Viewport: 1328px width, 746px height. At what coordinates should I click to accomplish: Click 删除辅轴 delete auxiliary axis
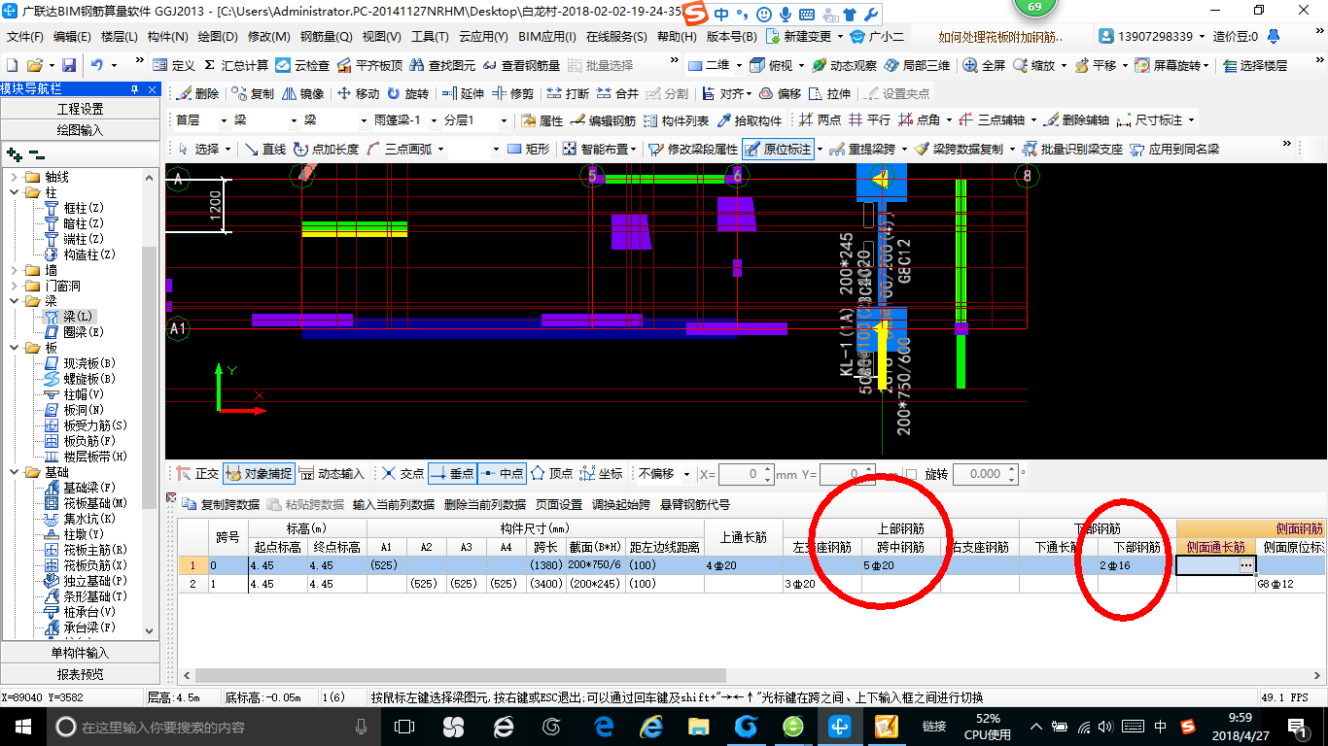1077,120
